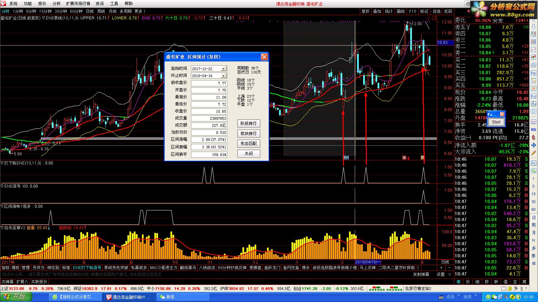Close the small Po... popup window

[502, 114]
